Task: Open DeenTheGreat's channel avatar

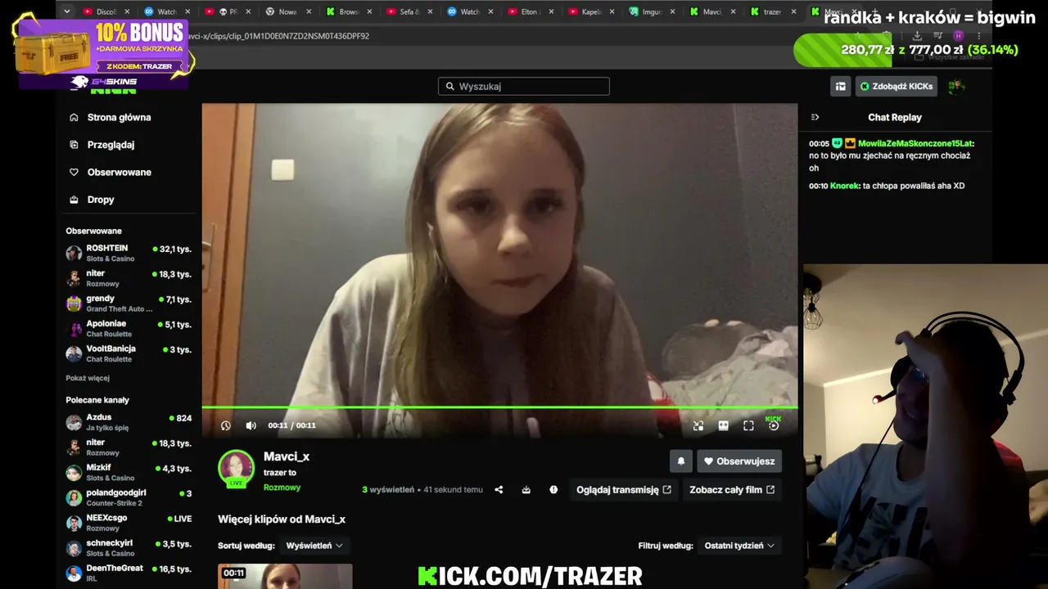Action: tap(75, 573)
